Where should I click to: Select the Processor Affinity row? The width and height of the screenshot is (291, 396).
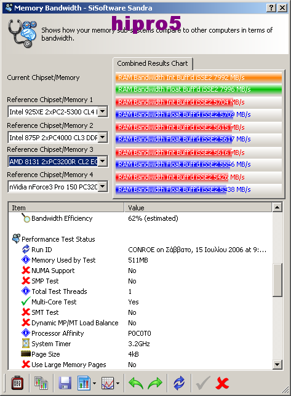click(x=140, y=333)
